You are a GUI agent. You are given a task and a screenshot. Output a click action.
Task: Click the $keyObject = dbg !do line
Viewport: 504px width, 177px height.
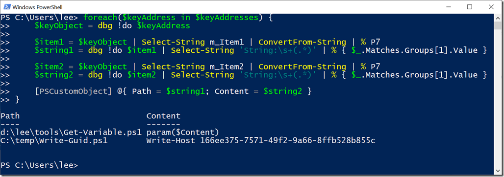click(112, 25)
